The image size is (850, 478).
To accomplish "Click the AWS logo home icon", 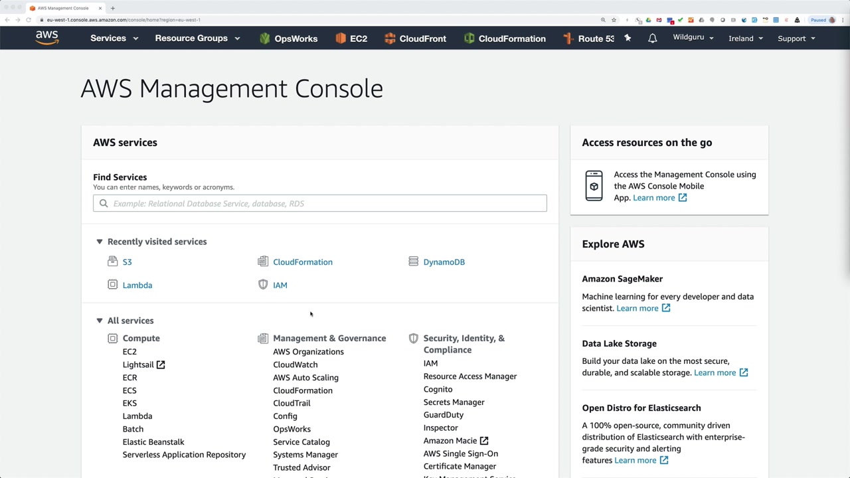I will (x=47, y=38).
